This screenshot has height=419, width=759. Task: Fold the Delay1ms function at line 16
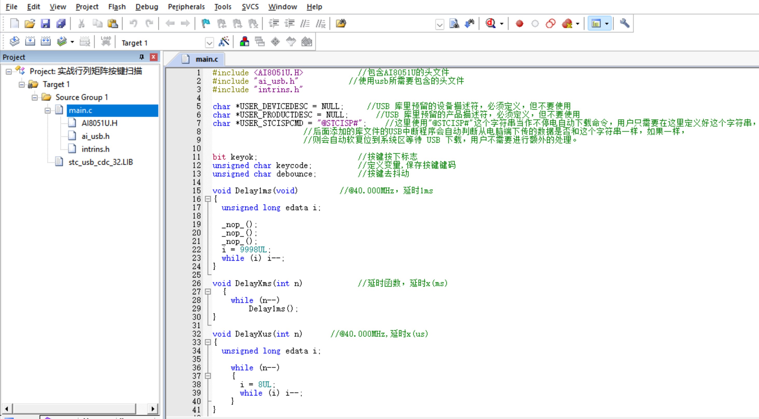208,199
